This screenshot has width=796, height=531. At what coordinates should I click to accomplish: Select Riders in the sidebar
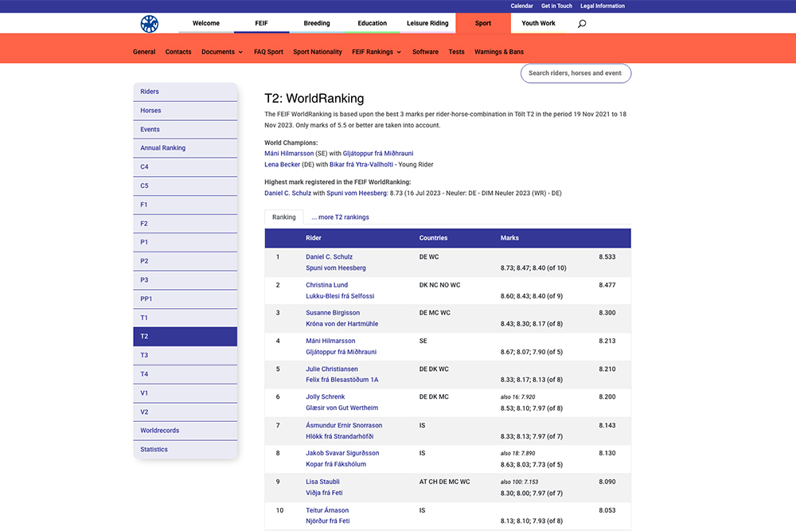185,92
